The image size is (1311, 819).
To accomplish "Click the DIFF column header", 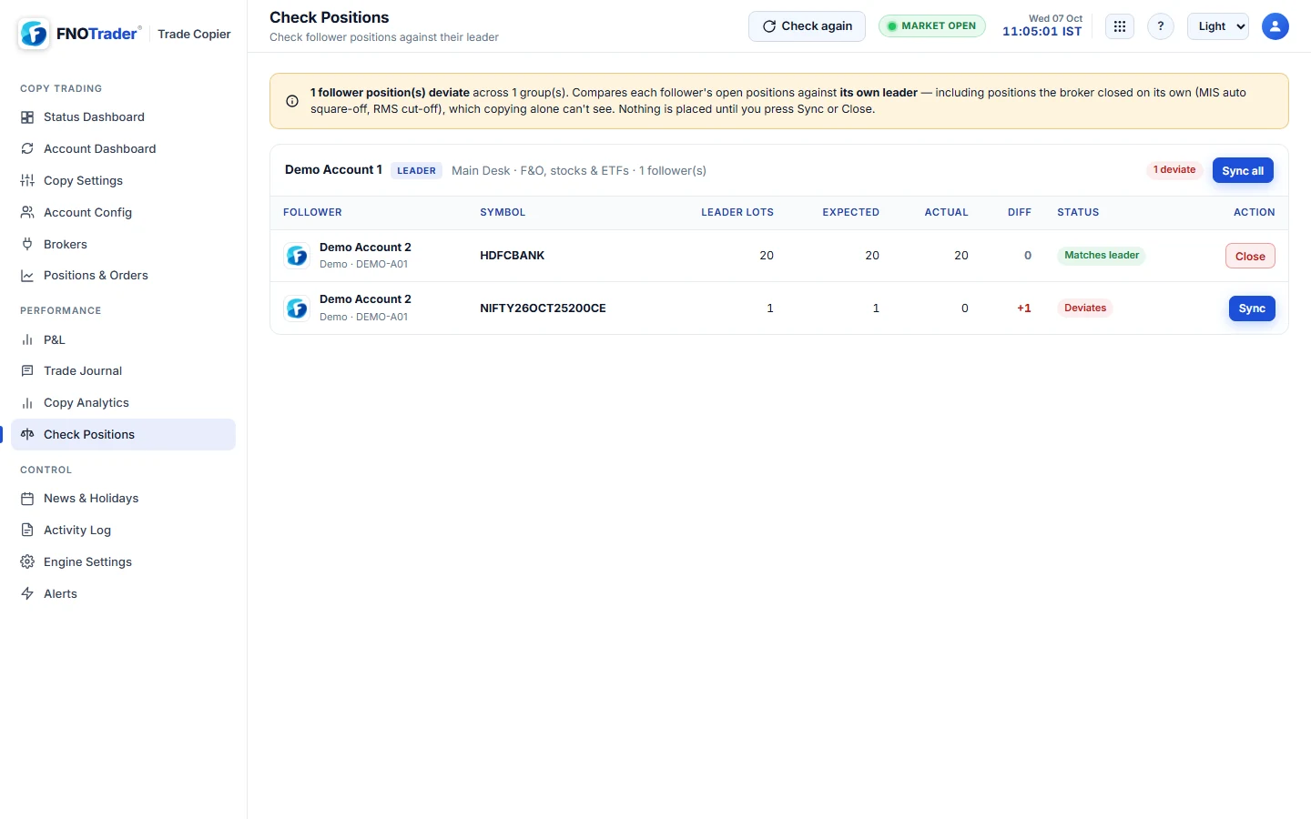I will [1020, 213].
